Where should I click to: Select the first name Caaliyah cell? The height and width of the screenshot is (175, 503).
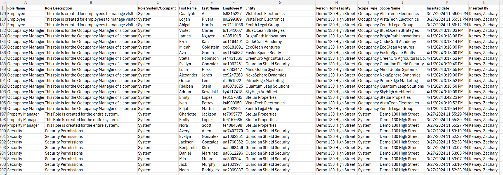187,14
